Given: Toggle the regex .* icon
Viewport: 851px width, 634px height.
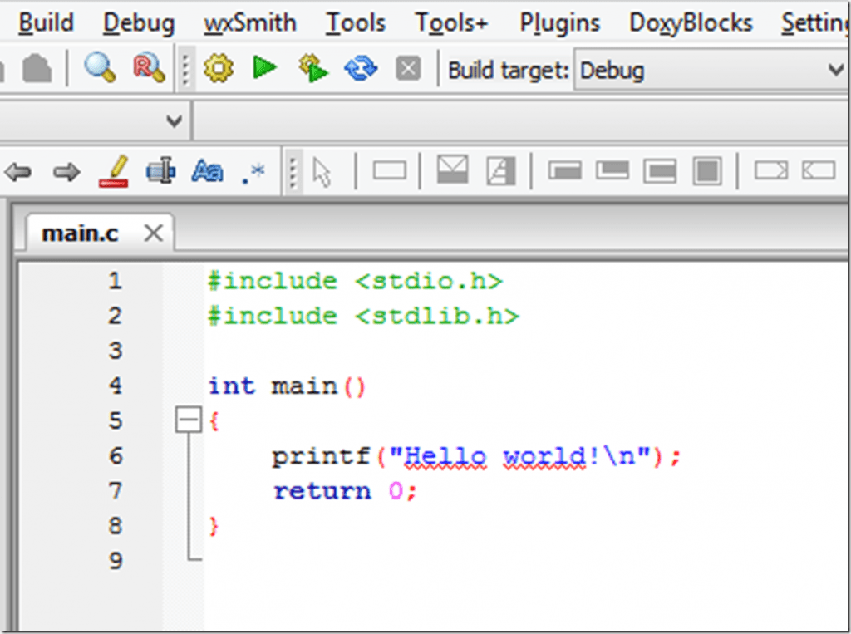Looking at the screenshot, I should [253, 173].
